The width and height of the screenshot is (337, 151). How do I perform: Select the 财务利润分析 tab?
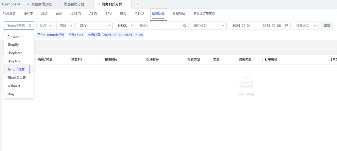[112, 4]
